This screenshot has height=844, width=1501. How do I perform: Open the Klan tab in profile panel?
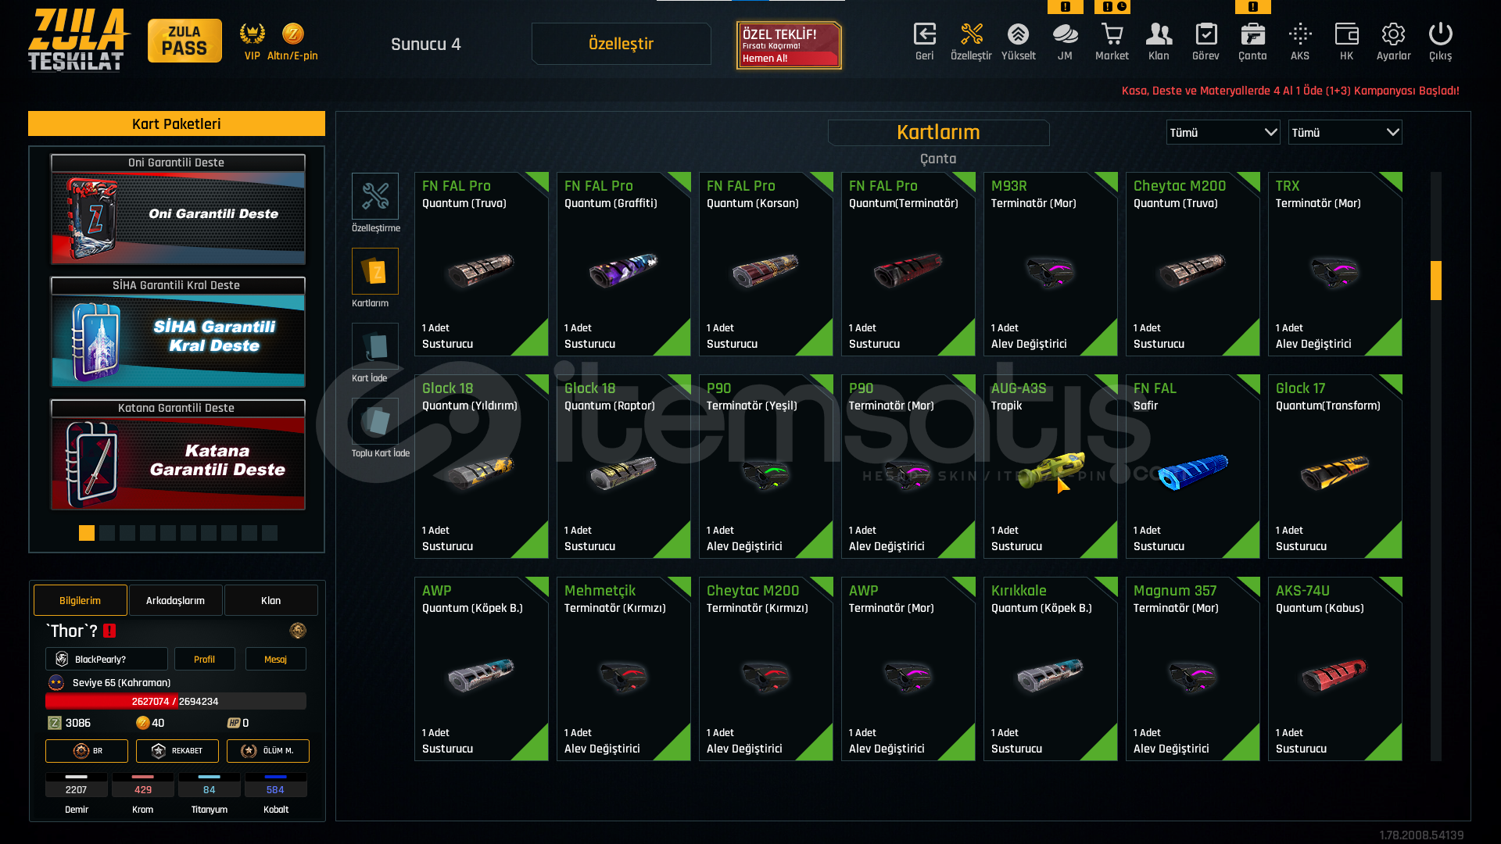click(x=271, y=600)
